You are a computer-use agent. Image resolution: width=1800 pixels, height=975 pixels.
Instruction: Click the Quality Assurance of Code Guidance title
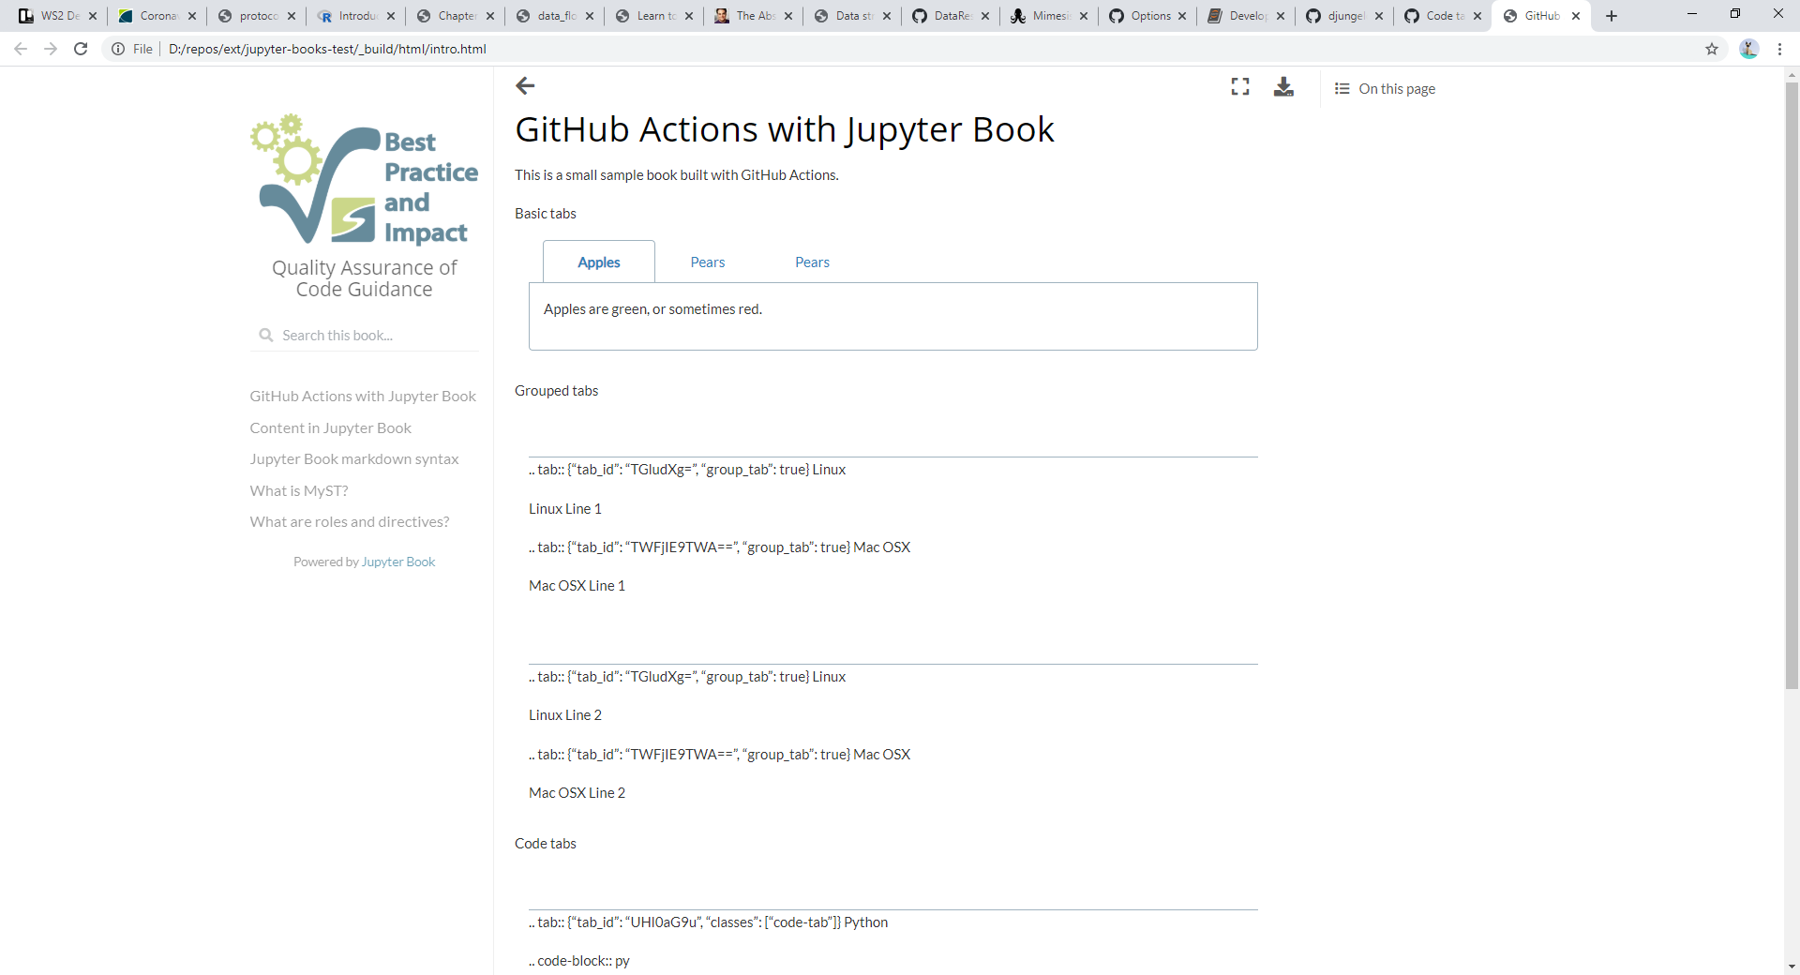tap(365, 278)
